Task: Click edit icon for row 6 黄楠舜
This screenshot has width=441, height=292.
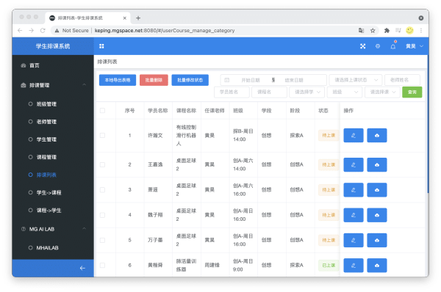Action: click(x=354, y=266)
